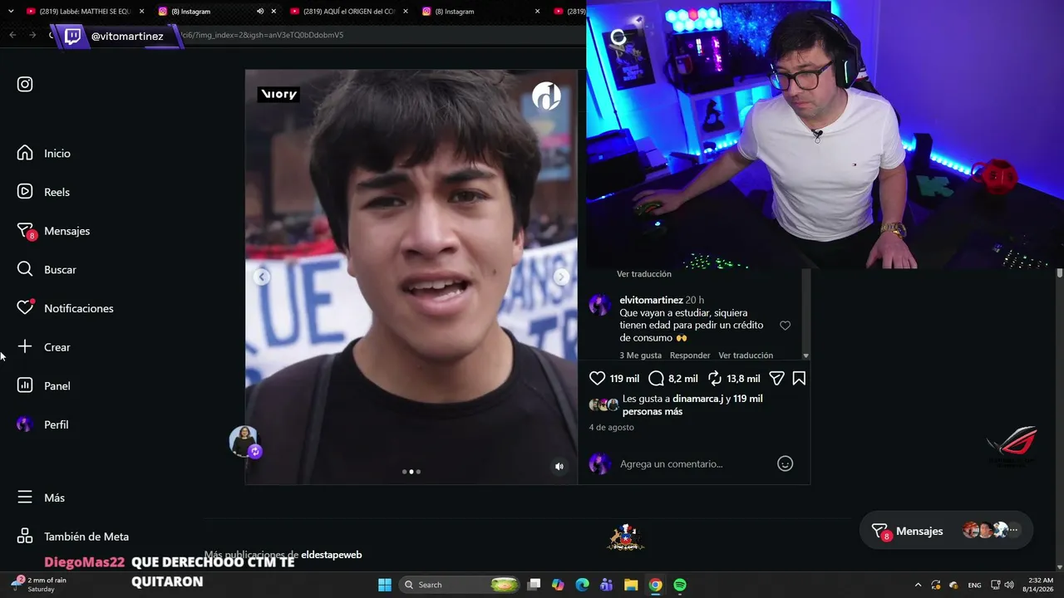View the 119 mil personas más likers
This screenshot has height=598, width=1064.
pyautogui.click(x=692, y=405)
